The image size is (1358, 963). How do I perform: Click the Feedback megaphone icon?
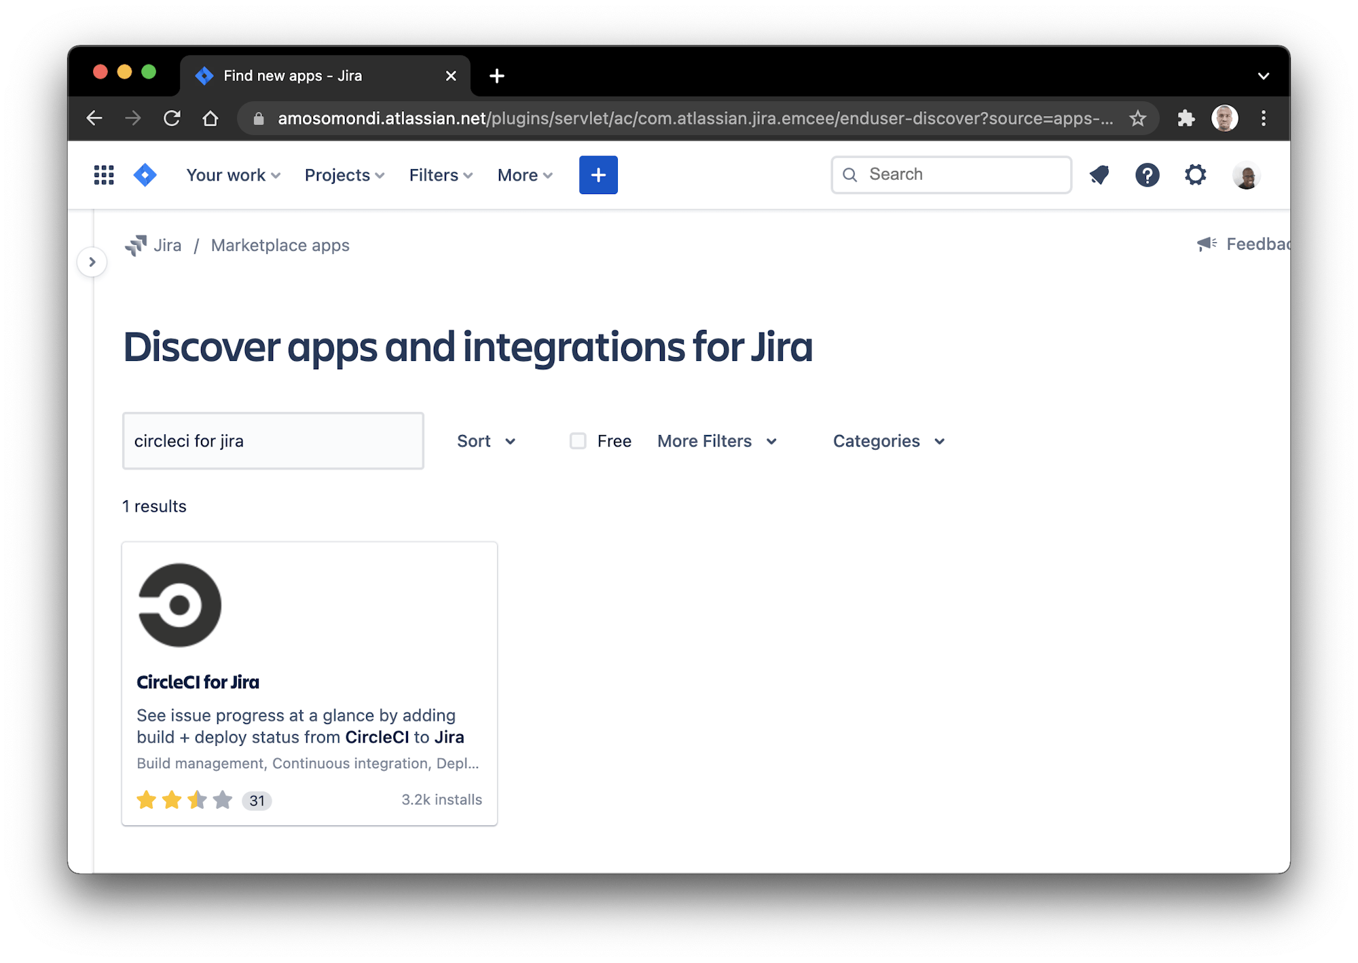point(1206,244)
